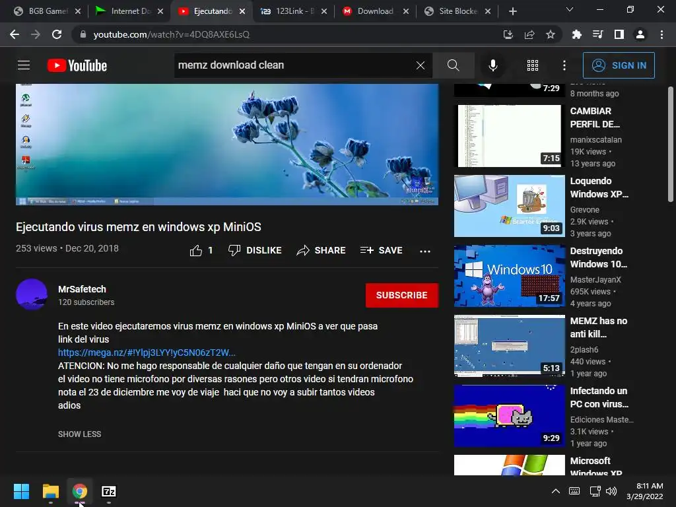Open 'MEMZ has no anti kill...' title
Image resolution: width=676 pixels, height=507 pixels.
click(598, 327)
